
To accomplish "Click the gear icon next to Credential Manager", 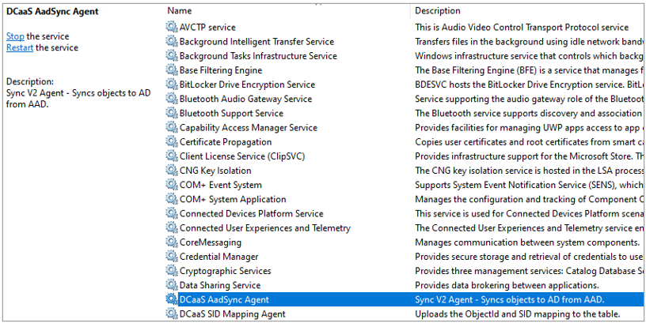I will pos(172,257).
